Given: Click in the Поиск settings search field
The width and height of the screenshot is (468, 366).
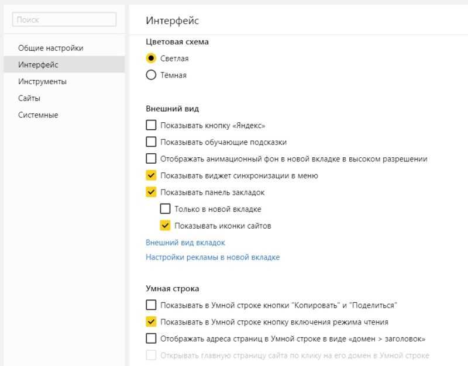Looking at the screenshot, I should (x=64, y=20).
